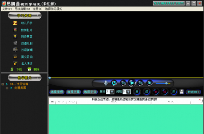Click the floppy disk save icon
Viewport: 204px width, 134px height.
pos(181,92)
